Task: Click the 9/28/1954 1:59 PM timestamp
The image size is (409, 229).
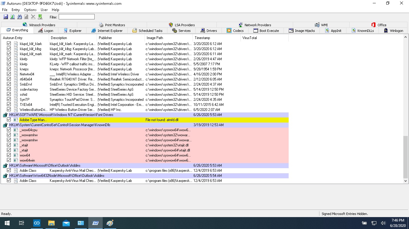Action: click(x=207, y=69)
